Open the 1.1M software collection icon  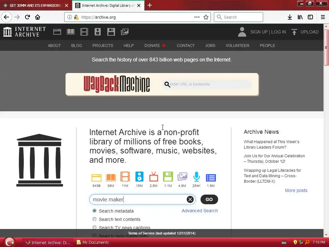168,177
